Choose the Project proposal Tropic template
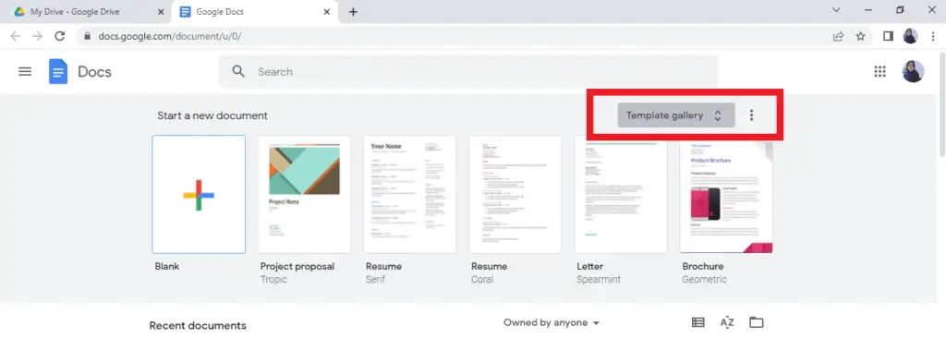This screenshot has height=350, width=946. (x=304, y=194)
